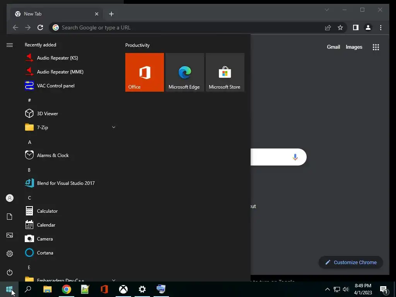
Task: Open Settings app on taskbar
Action: tap(142, 289)
